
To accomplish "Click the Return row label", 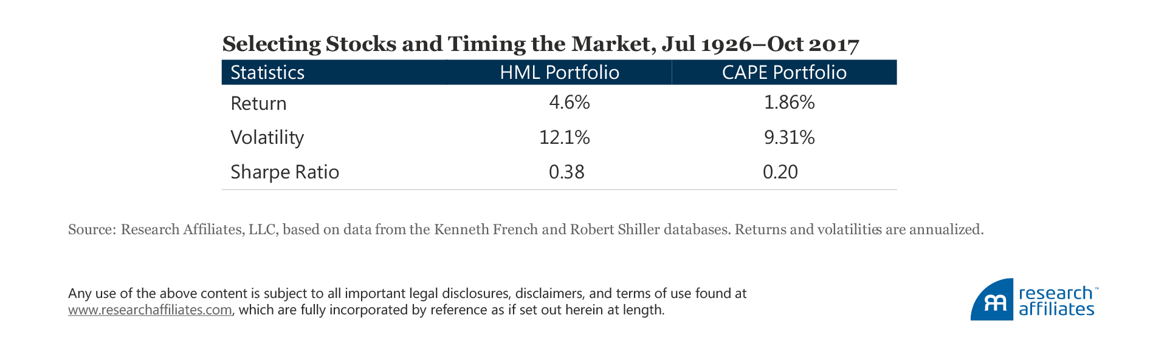I will 258,104.
